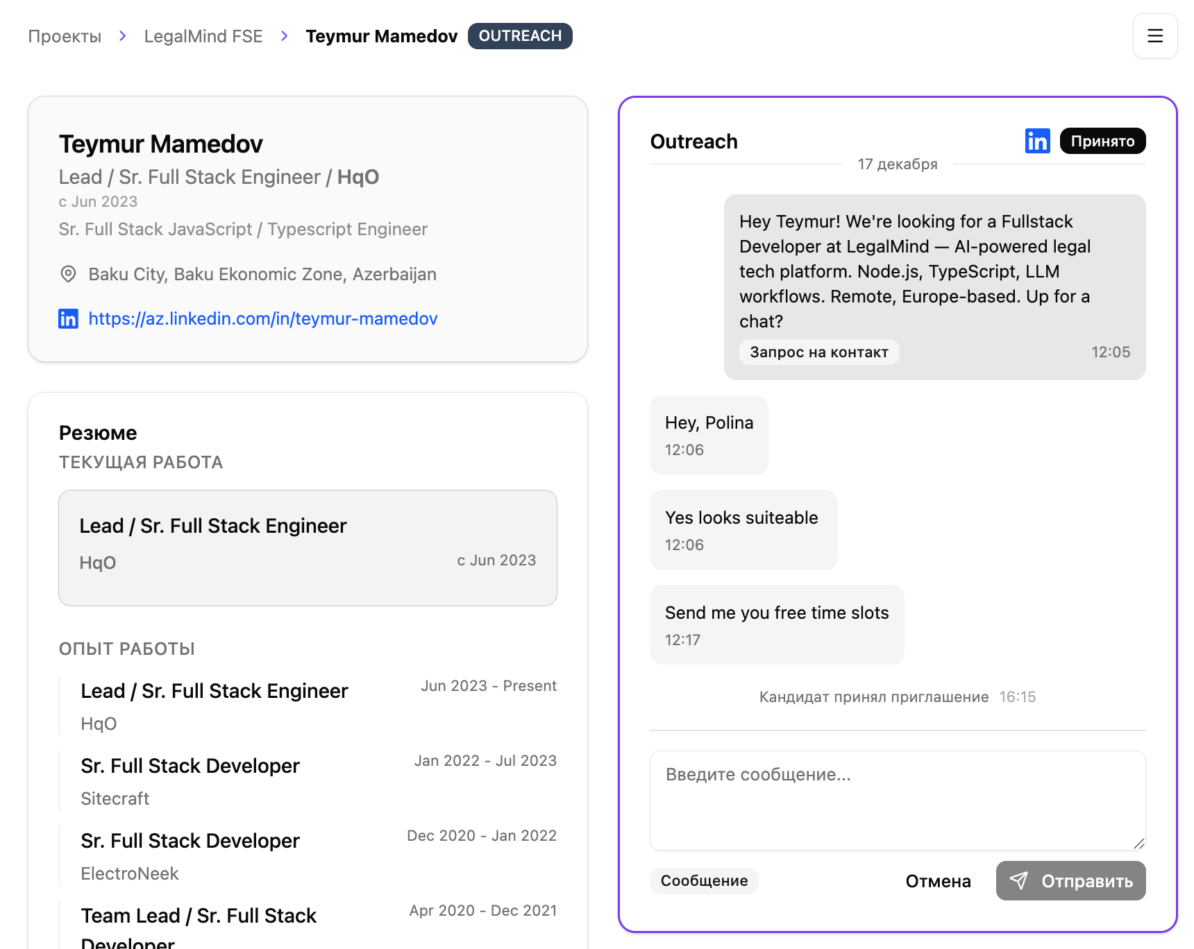The height and width of the screenshot is (949, 1194).
Task: Click first breadcrumb chevron after Проекты
Action: pos(123,36)
